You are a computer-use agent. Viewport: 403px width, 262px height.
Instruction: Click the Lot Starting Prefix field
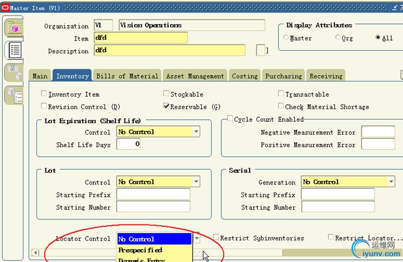pos(153,194)
